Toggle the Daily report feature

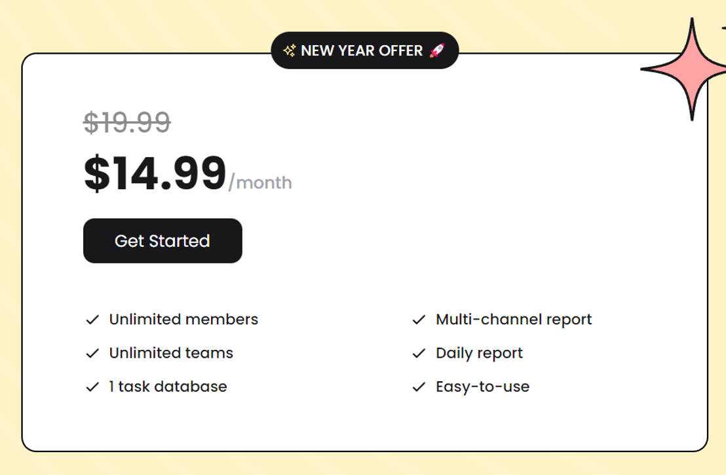click(478, 353)
